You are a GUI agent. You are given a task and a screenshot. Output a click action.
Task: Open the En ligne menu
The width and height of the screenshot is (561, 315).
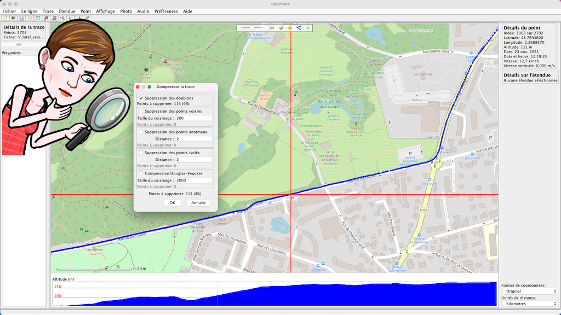pos(30,11)
